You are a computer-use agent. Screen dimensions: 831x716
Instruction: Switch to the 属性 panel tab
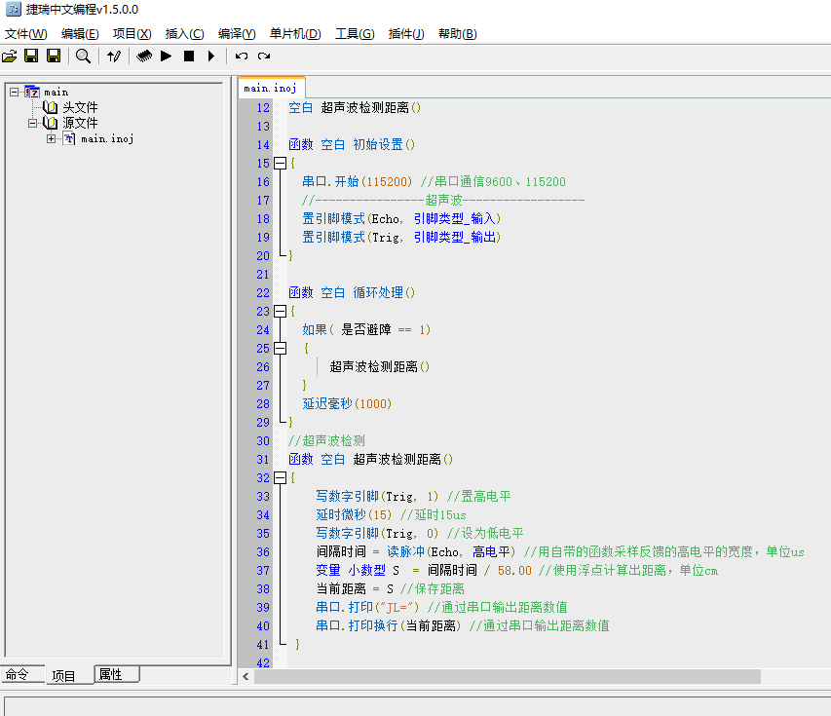[111, 674]
